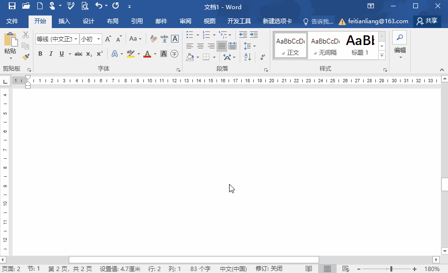Click the Clear All Formatting eraser icon

[154, 39]
